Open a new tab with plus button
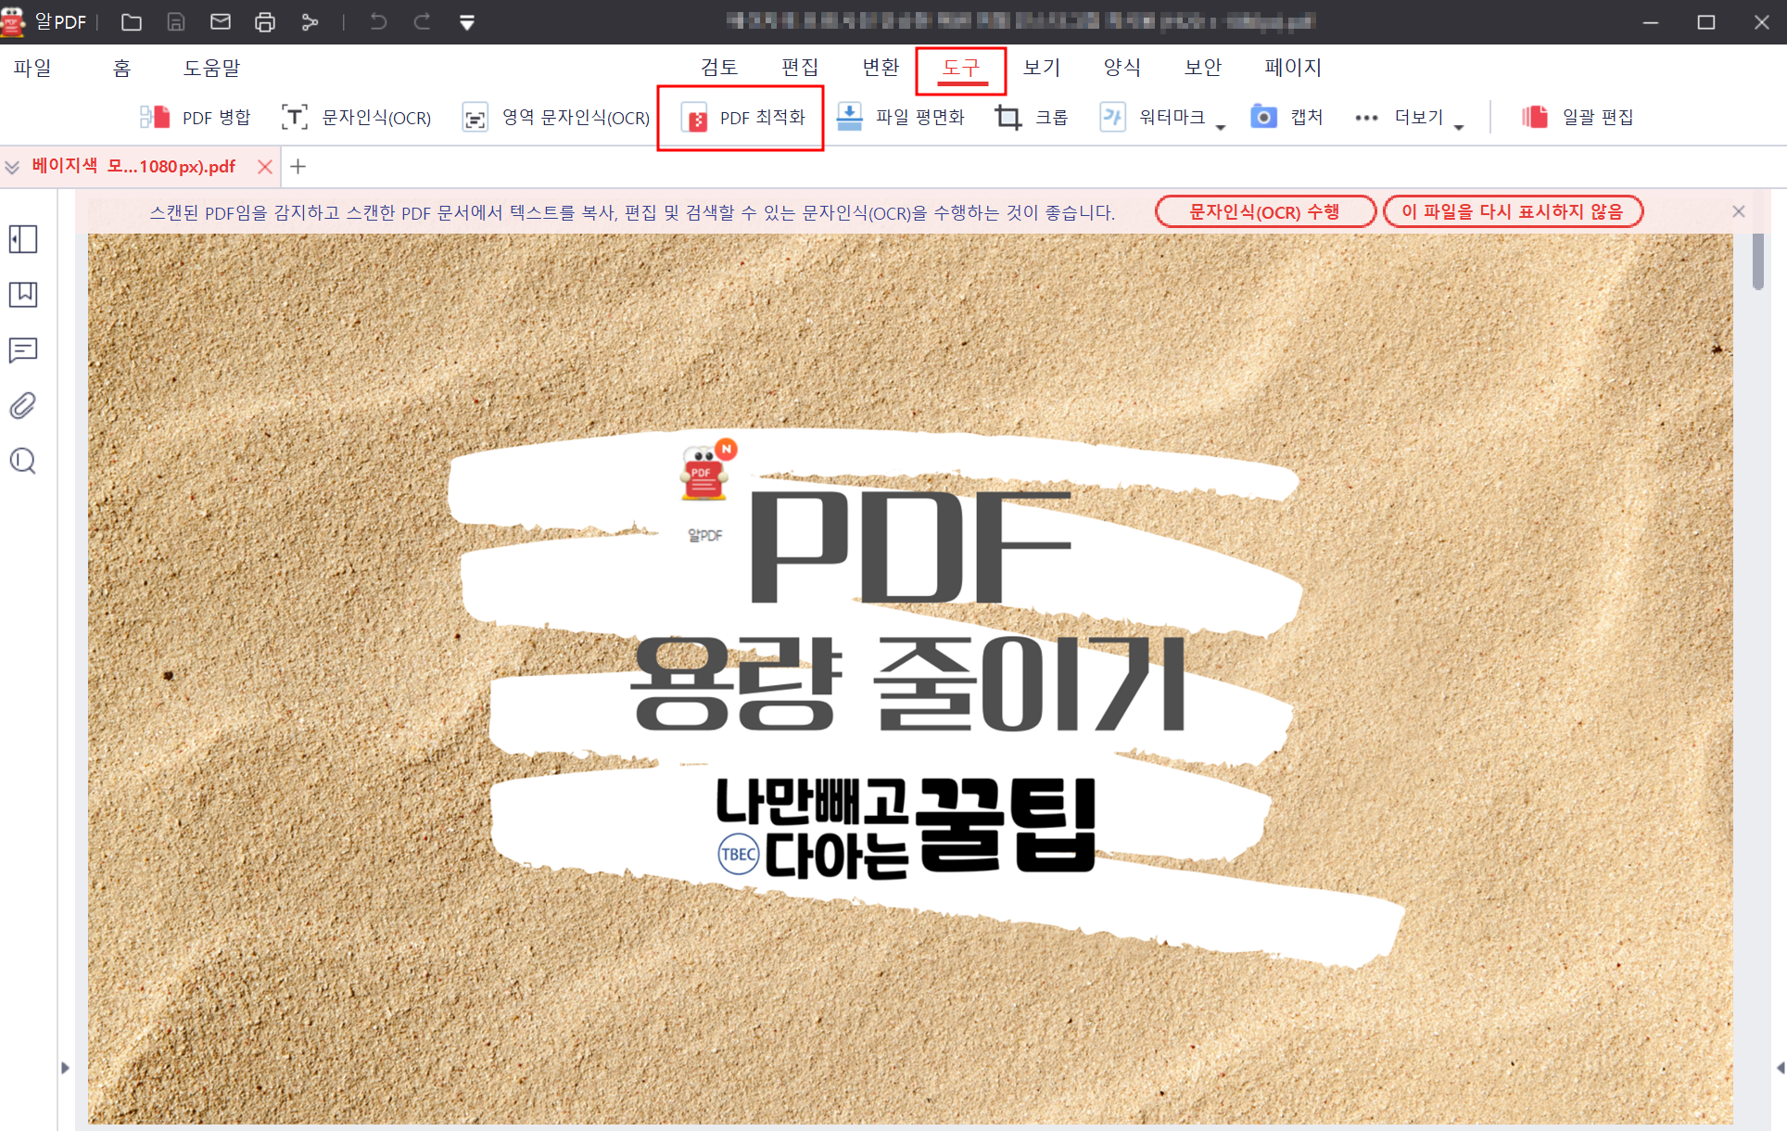1787x1131 pixels. coord(298,167)
